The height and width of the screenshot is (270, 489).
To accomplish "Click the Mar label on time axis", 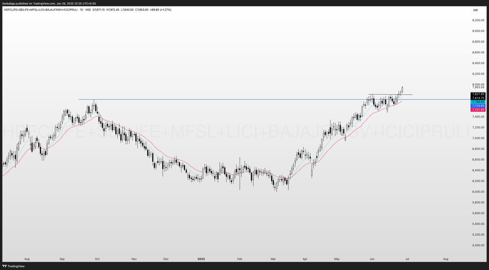I will point(272,259).
